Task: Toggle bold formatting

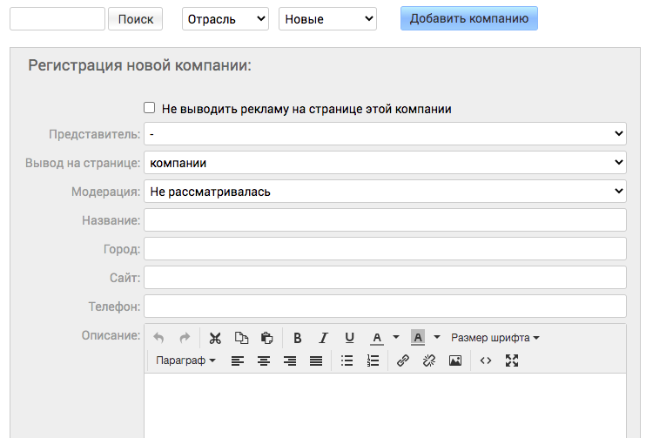Action: 298,338
